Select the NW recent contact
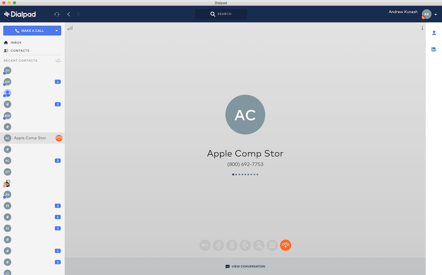442x275 pixels. (x=7, y=116)
